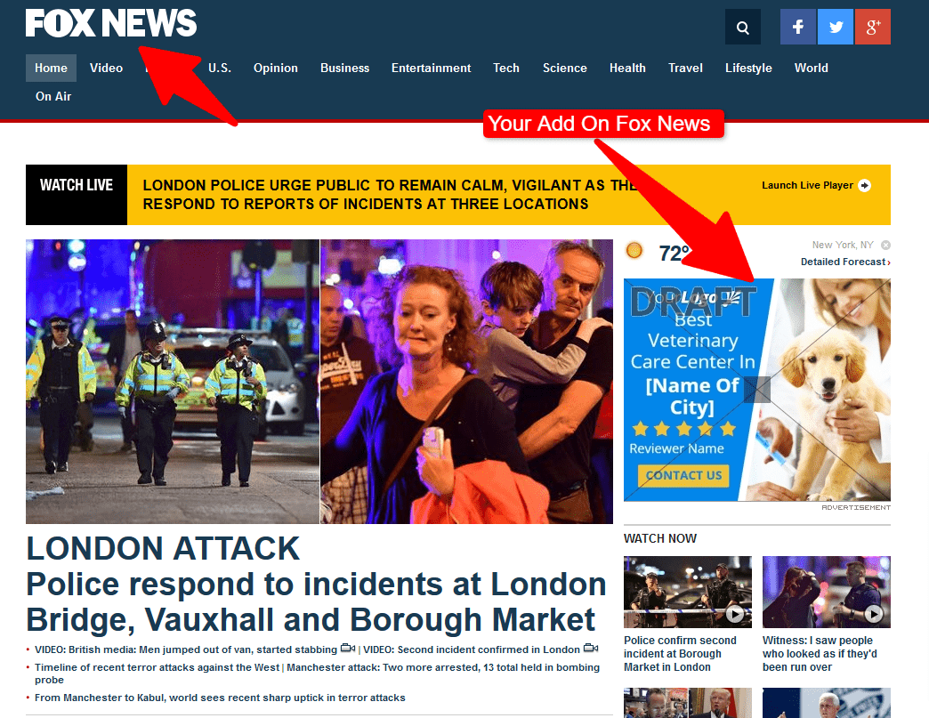Viewport: 929px width, 718px height.
Task: Expand the Detailed Forecast link
Action: click(845, 262)
